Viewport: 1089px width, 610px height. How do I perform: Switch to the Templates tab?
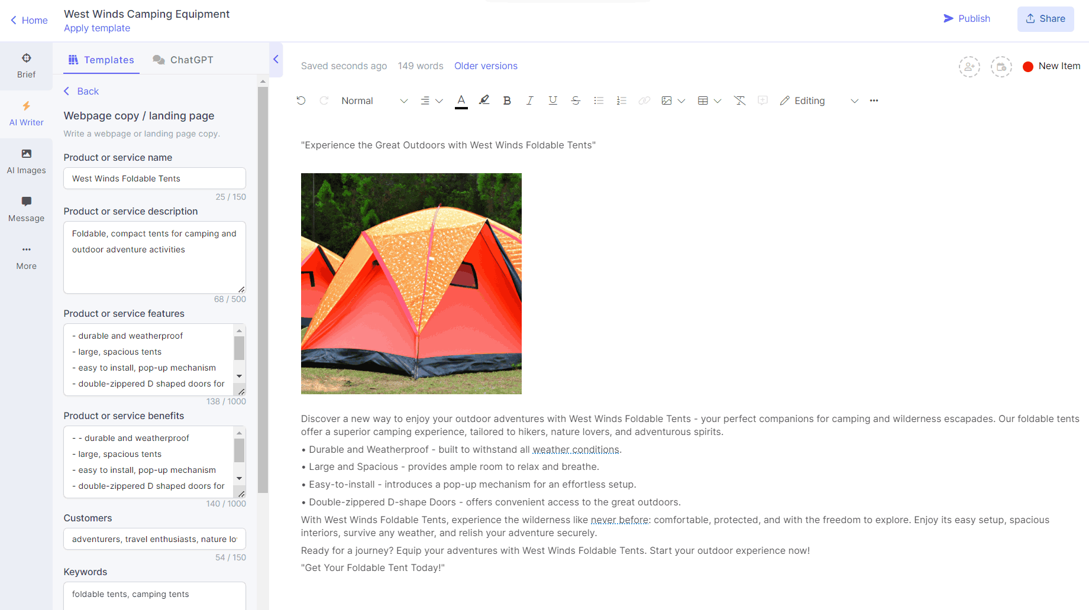click(101, 60)
